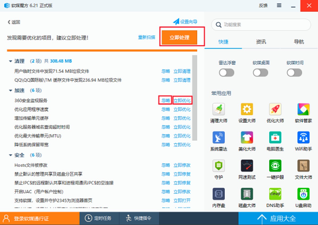
Task: Click 立即修改 for Hosts文件被修改
Action: pyautogui.click(x=182, y=165)
